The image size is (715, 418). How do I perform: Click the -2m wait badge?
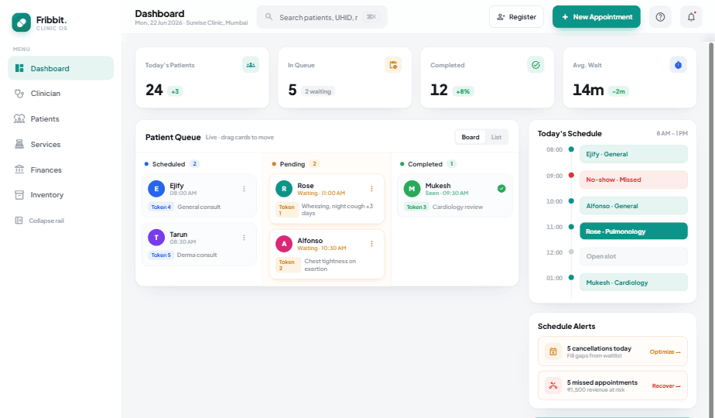tap(619, 91)
